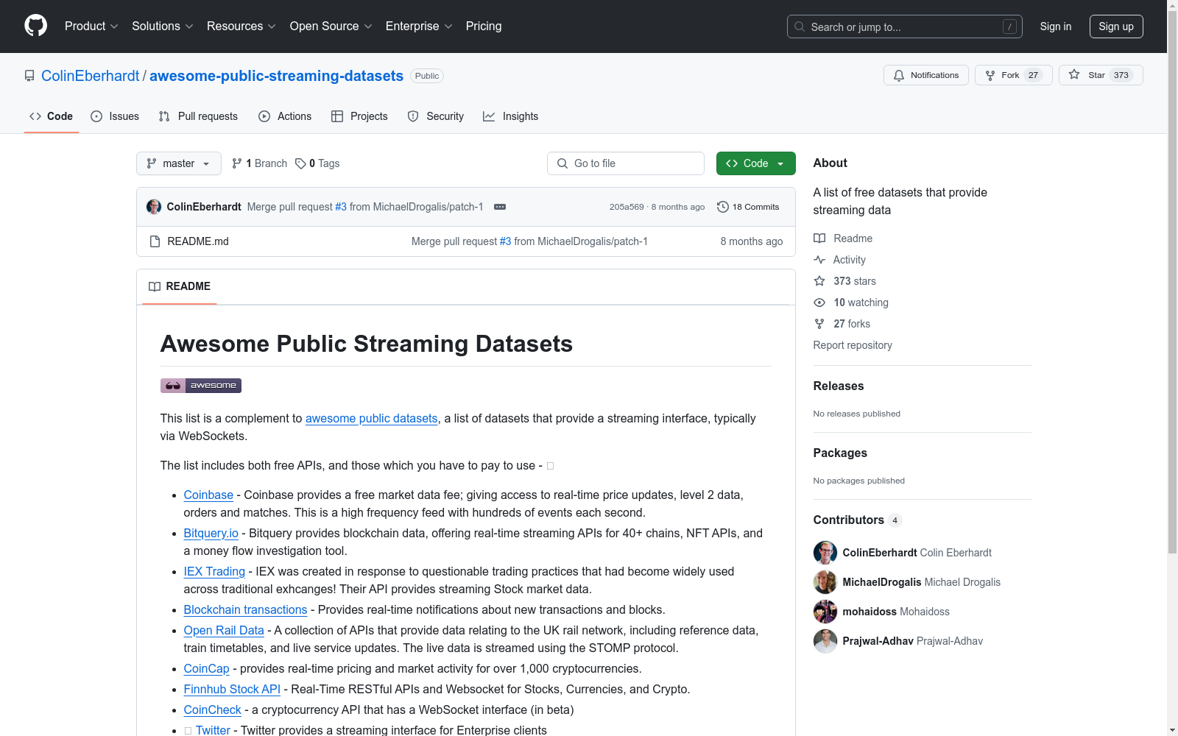The width and height of the screenshot is (1178, 736).
Task: Open the Releases section heading
Action: [x=839, y=386]
